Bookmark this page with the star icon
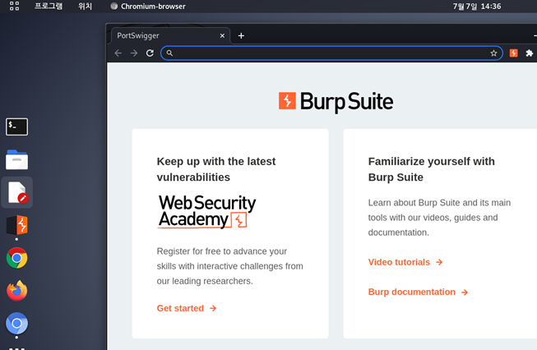Viewport: 537px width, 350px height. [493, 53]
